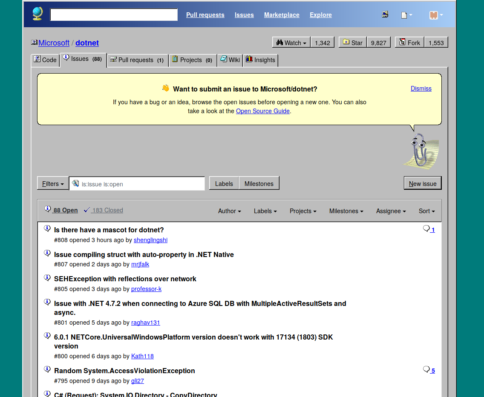
Task: Switch to the Code tab
Action: [45, 60]
